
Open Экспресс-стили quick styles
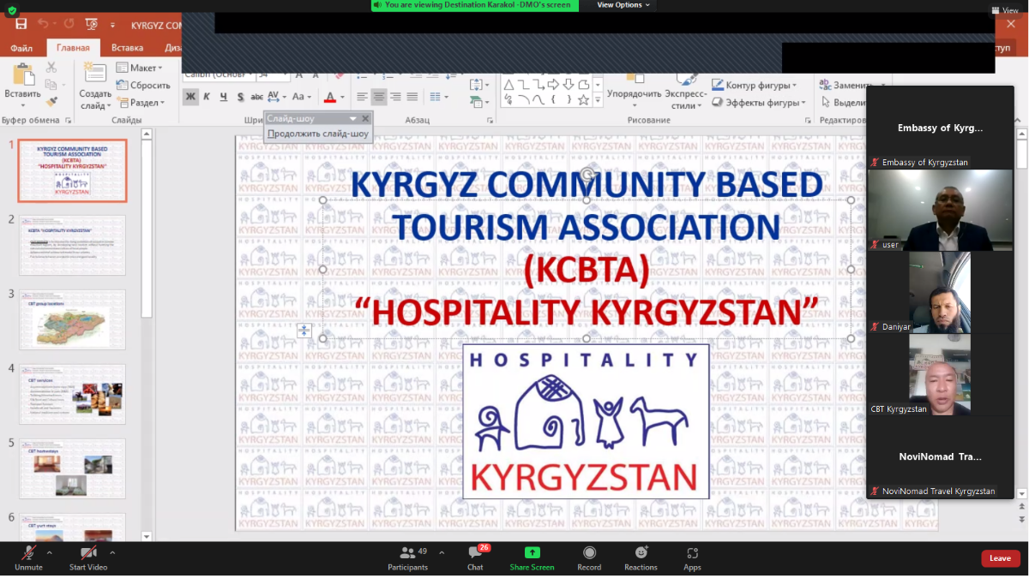pos(685,92)
